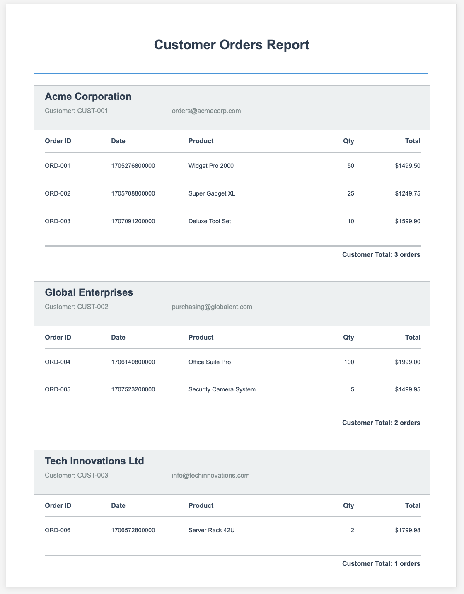Click the Customer Total: 1 orders summary
The width and height of the screenshot is (464, 594).
coord(381,564)
